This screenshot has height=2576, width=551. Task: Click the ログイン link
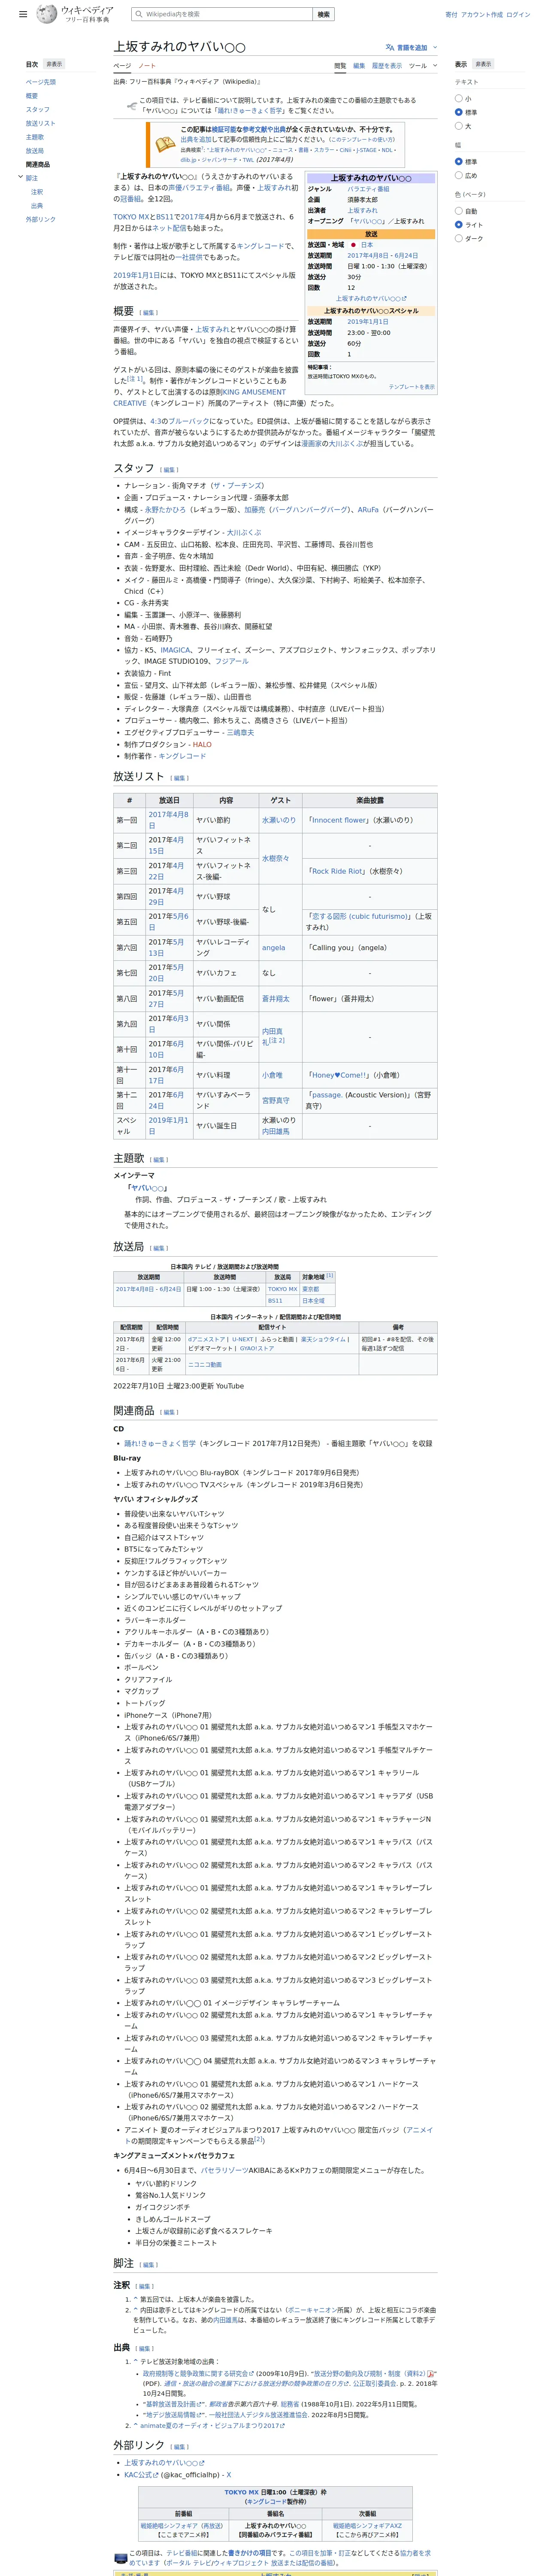point(518,15)
